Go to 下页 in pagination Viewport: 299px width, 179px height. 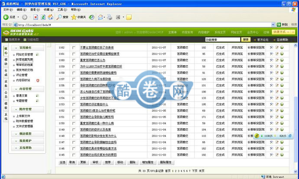click(195, 171)
